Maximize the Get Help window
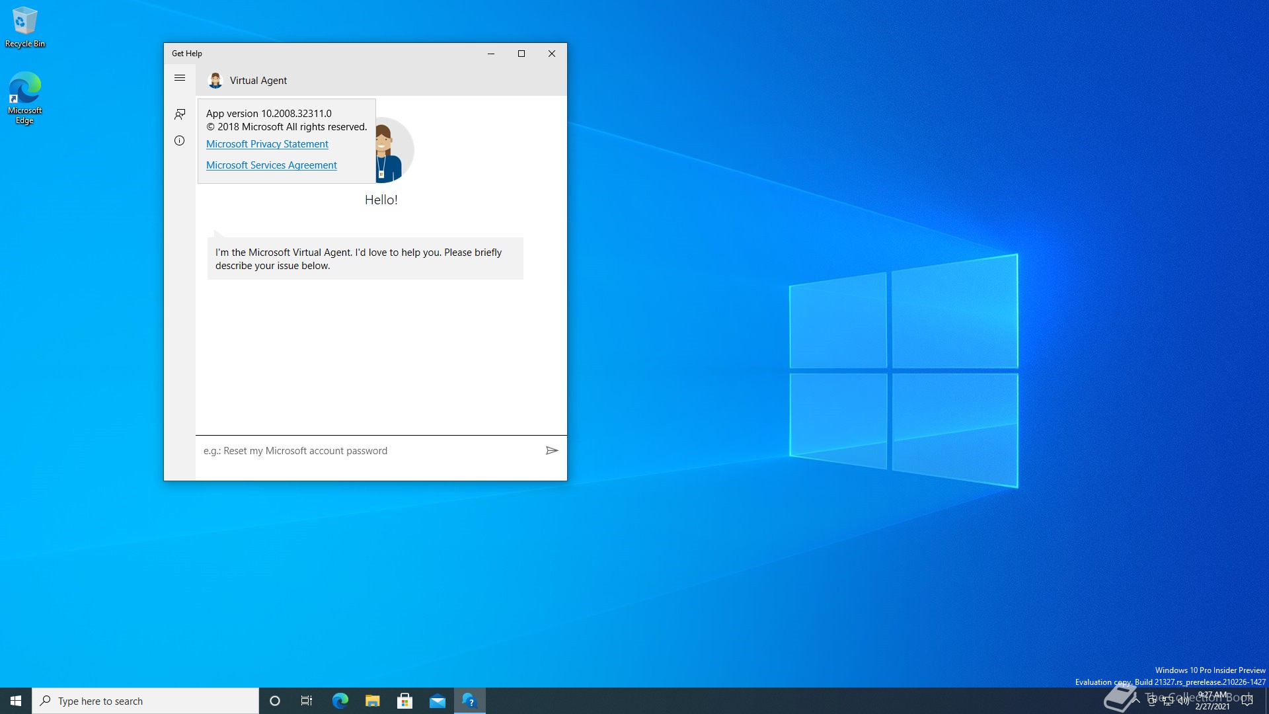 [521, 54]
